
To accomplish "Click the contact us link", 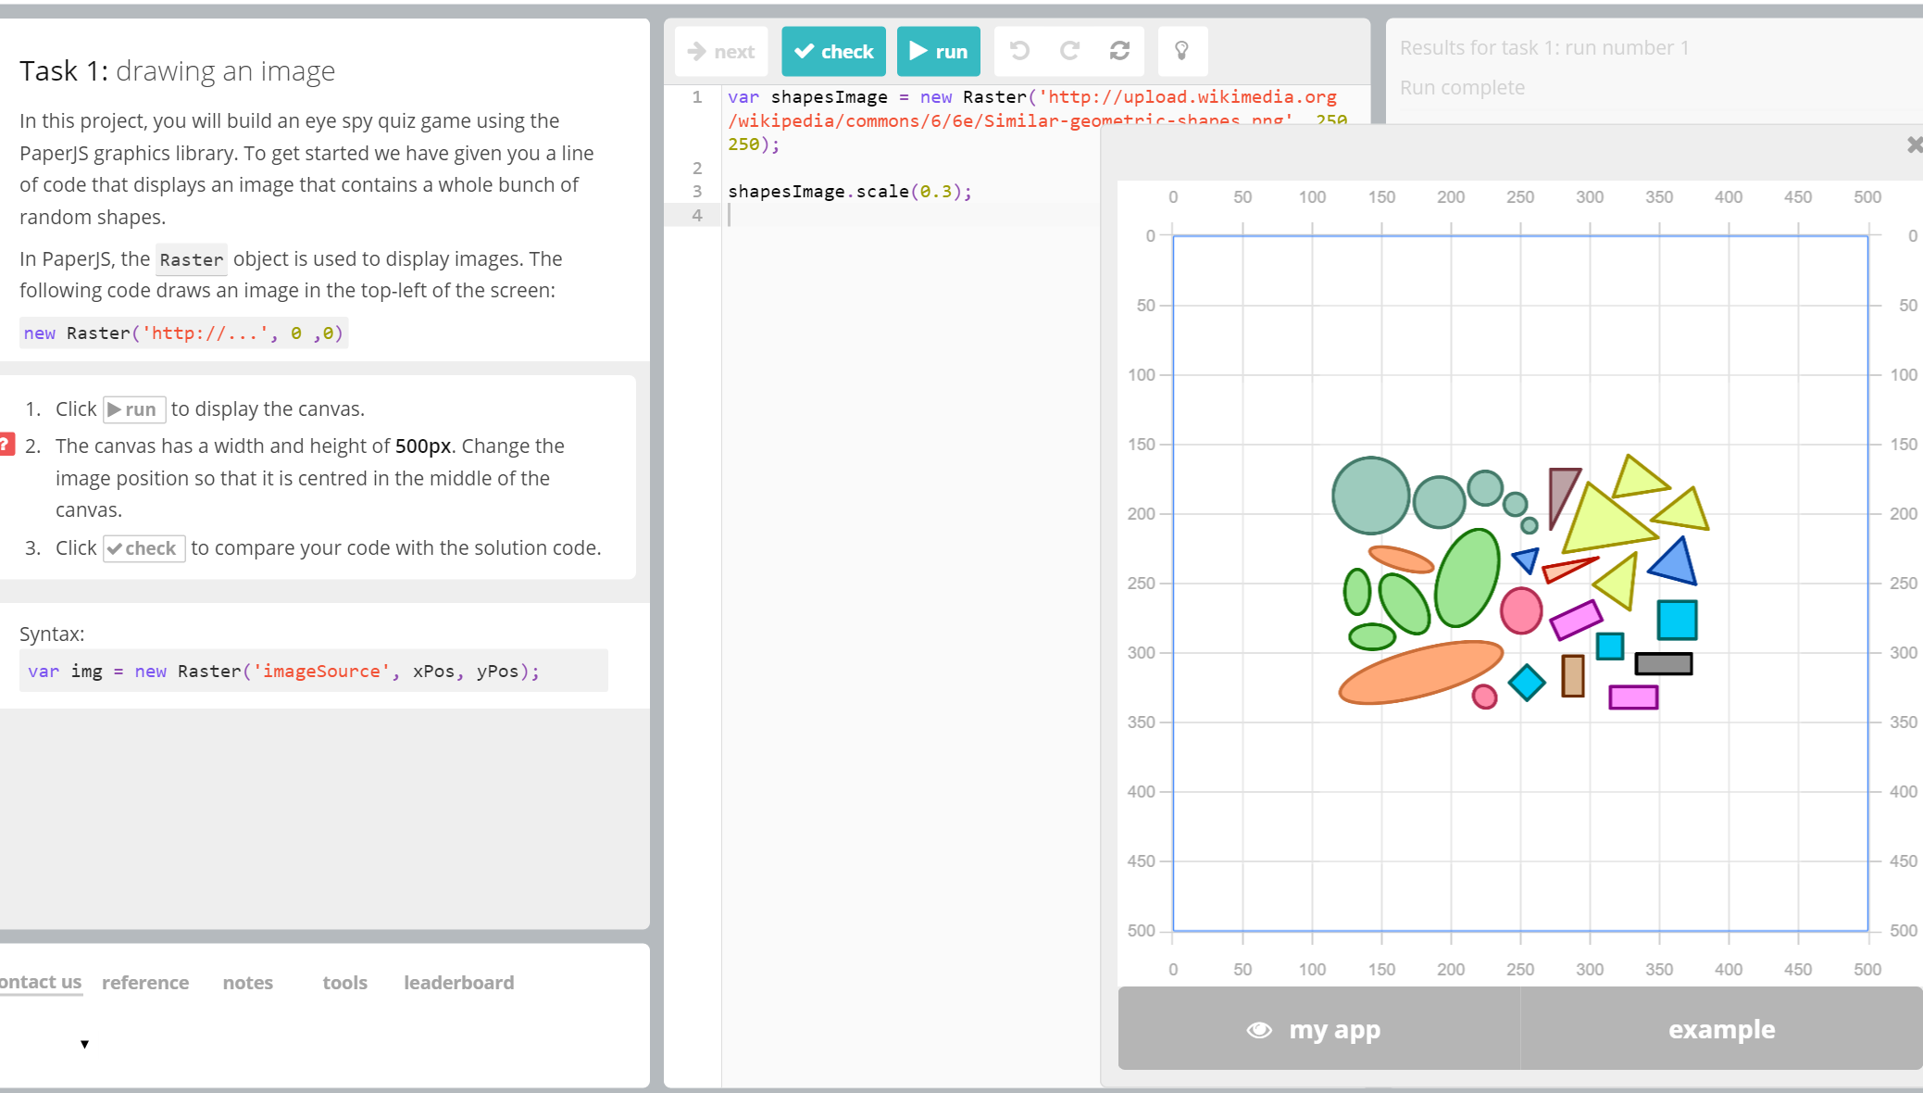I will coord(41,982).
